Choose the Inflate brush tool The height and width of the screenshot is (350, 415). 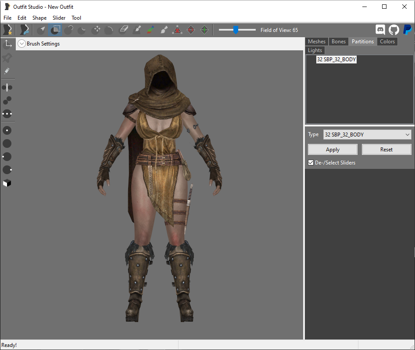[69, 30]
